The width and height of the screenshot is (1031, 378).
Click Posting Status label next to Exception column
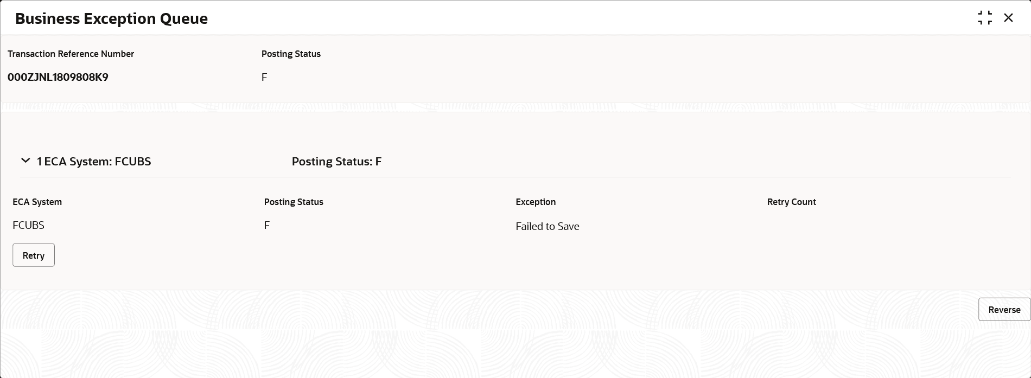pos(294,202)
